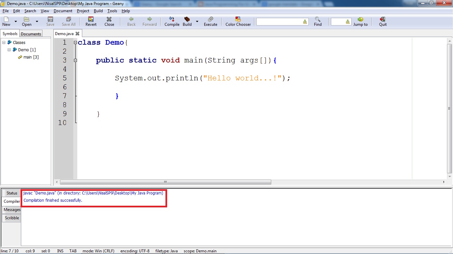Click the filetype: Java status bar entry
The image size is (453, 254).
point(166,251)
